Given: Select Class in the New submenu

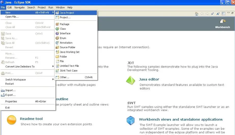Looking at the screenshot, I should [63, 29].
